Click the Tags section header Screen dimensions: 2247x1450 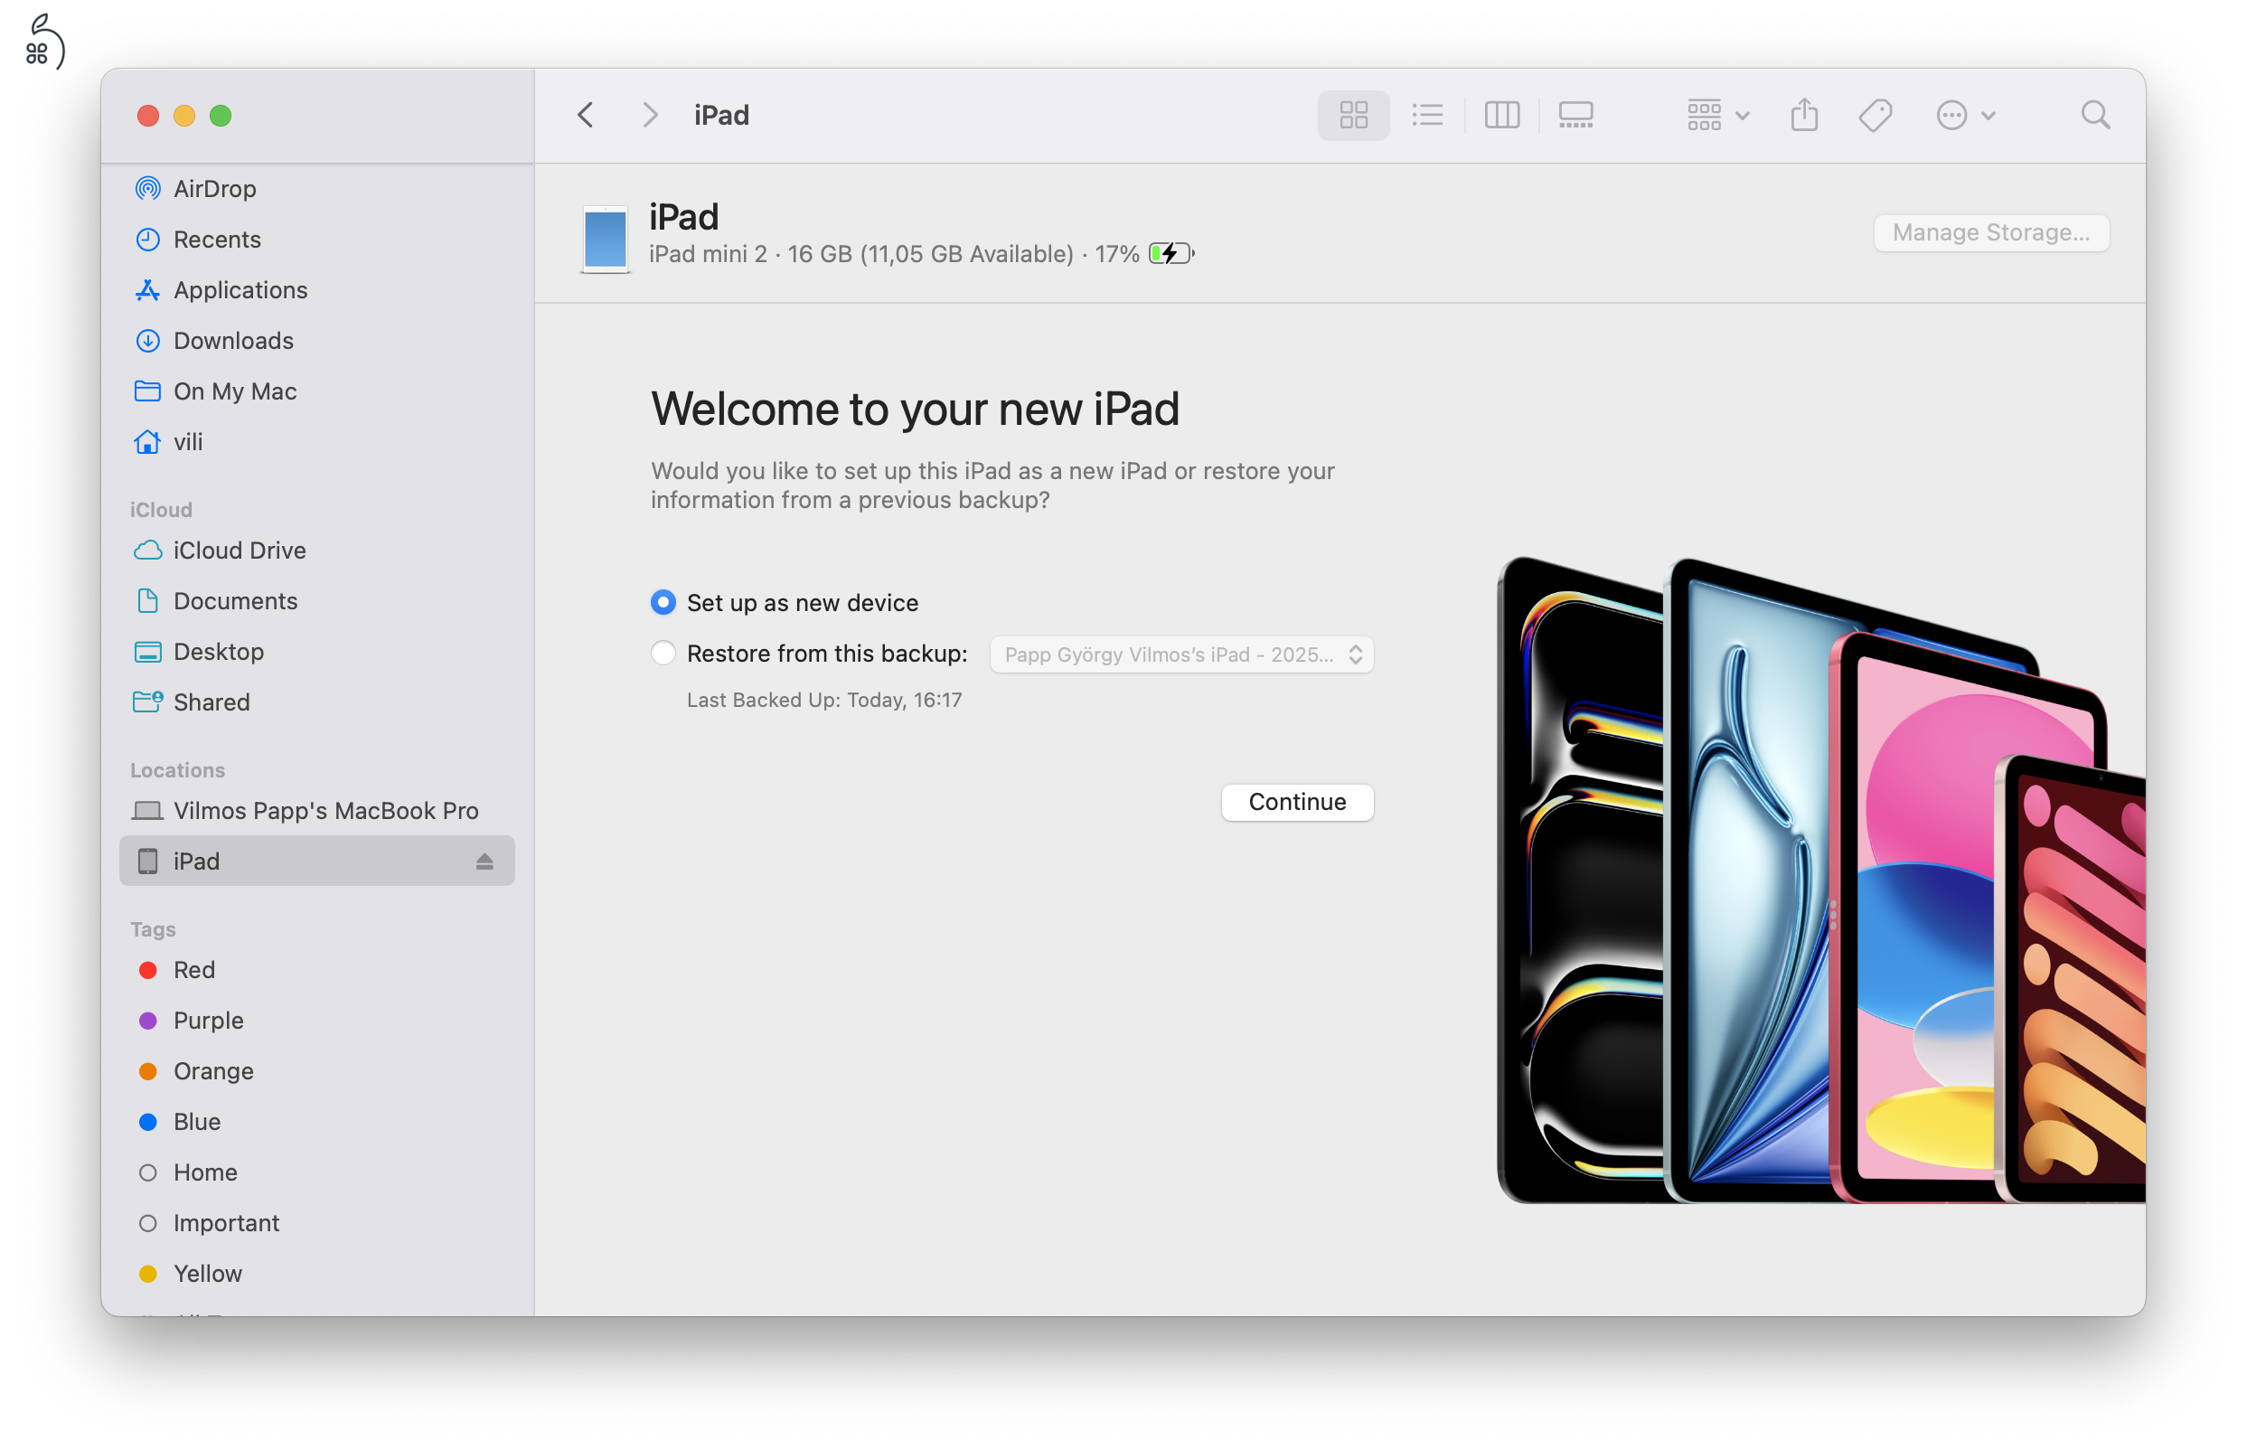click(154, 929)
